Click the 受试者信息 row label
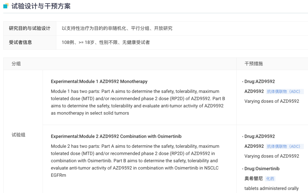Image resolution: width=308 pixels, height=193 pixels. tap(21, 42)
